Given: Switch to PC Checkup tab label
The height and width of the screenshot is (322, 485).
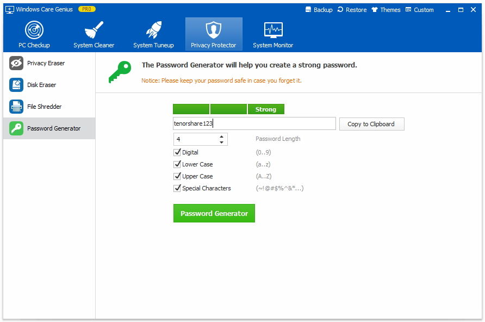Looking at the screenshot, I should (34, 45).
